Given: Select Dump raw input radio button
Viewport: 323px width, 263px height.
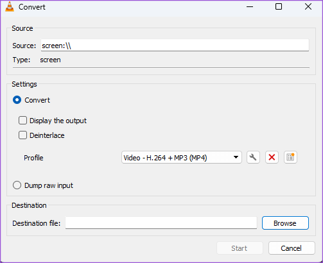Looking at the screenshot, I should pyautogui.click(x=17, y=185).
